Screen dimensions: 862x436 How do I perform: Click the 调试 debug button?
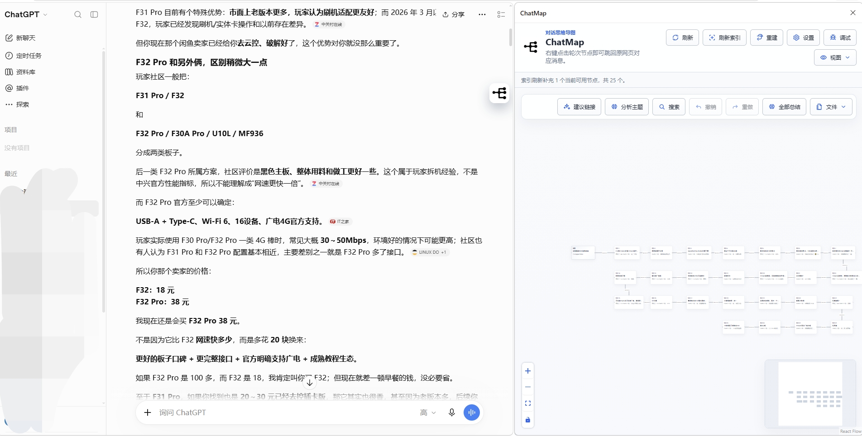tap(840, 38)
